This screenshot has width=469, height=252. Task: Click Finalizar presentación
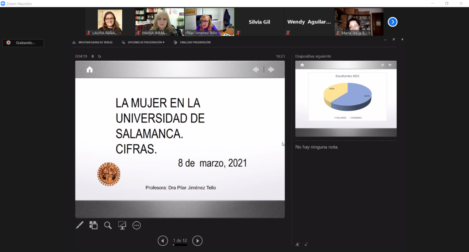[192, 42]
